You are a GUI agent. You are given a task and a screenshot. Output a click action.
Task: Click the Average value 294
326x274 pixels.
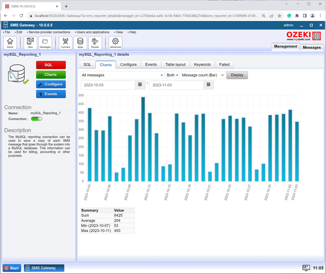[x=117, y=221]
